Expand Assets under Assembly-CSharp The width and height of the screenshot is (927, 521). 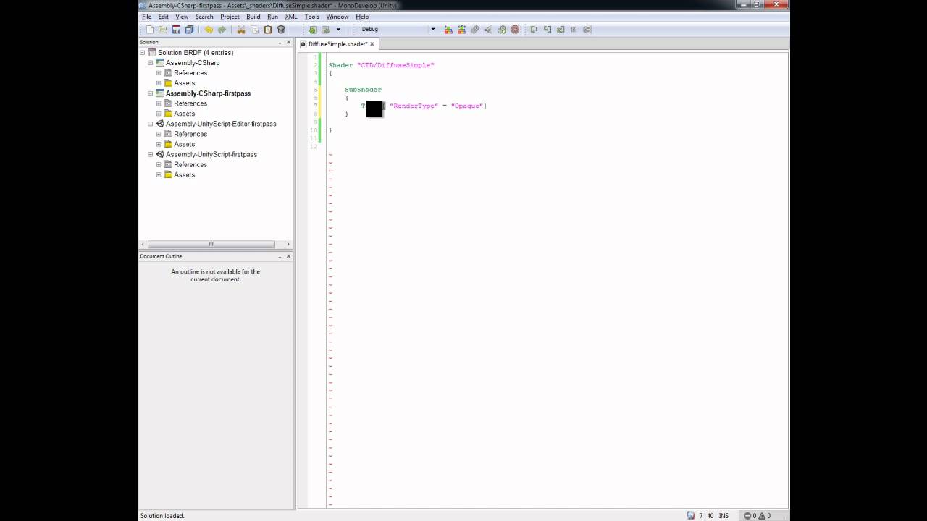(159, 83)
